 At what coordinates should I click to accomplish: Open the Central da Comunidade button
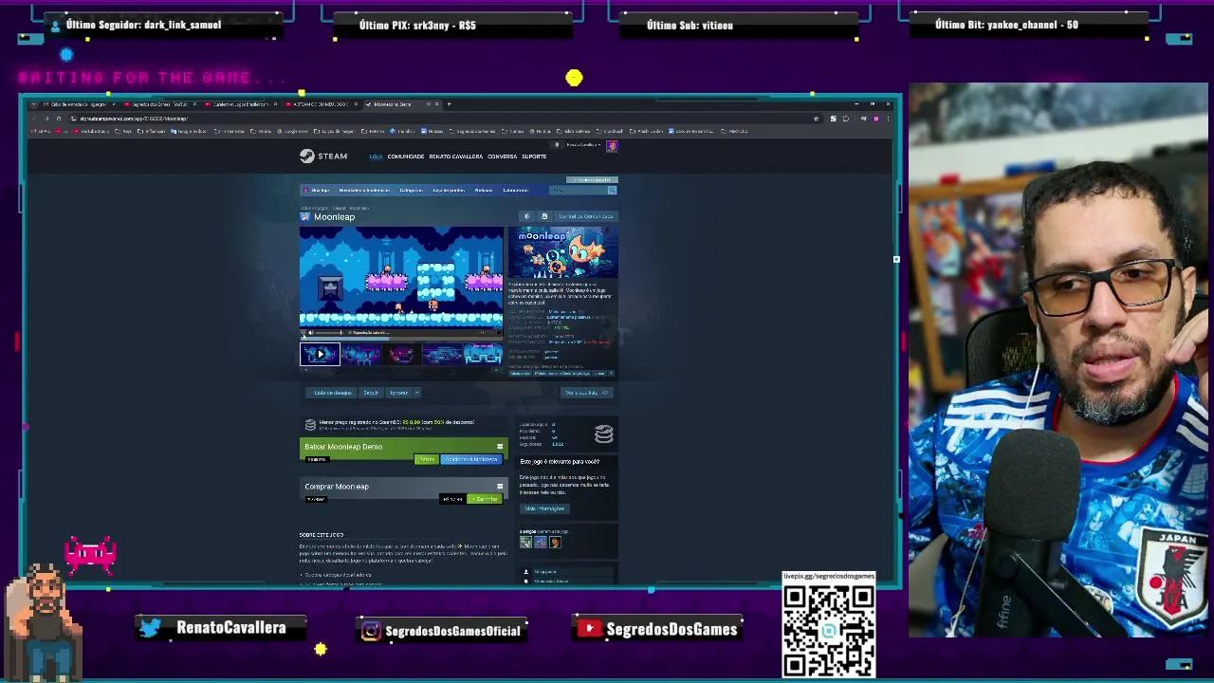(584, 216)
